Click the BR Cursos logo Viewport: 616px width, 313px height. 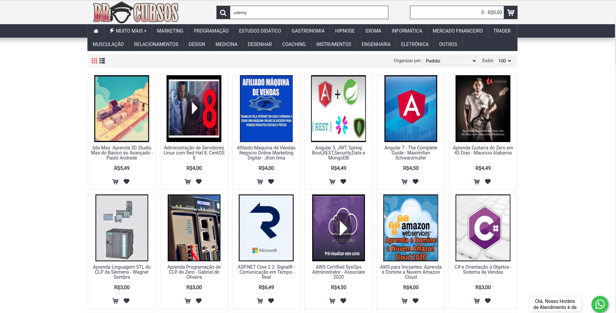(136, 12)
